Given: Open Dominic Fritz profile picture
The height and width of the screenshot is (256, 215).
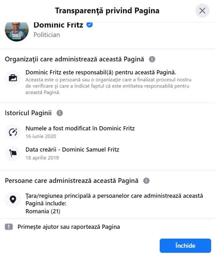Looking at the screenshot, I should 17,31.
